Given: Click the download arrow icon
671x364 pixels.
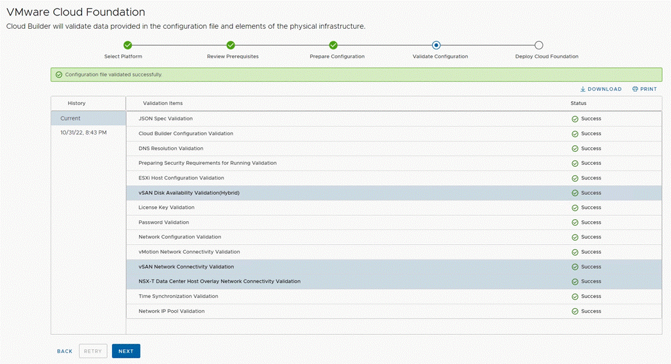Looking at the screenshot, I should (583, 89).
